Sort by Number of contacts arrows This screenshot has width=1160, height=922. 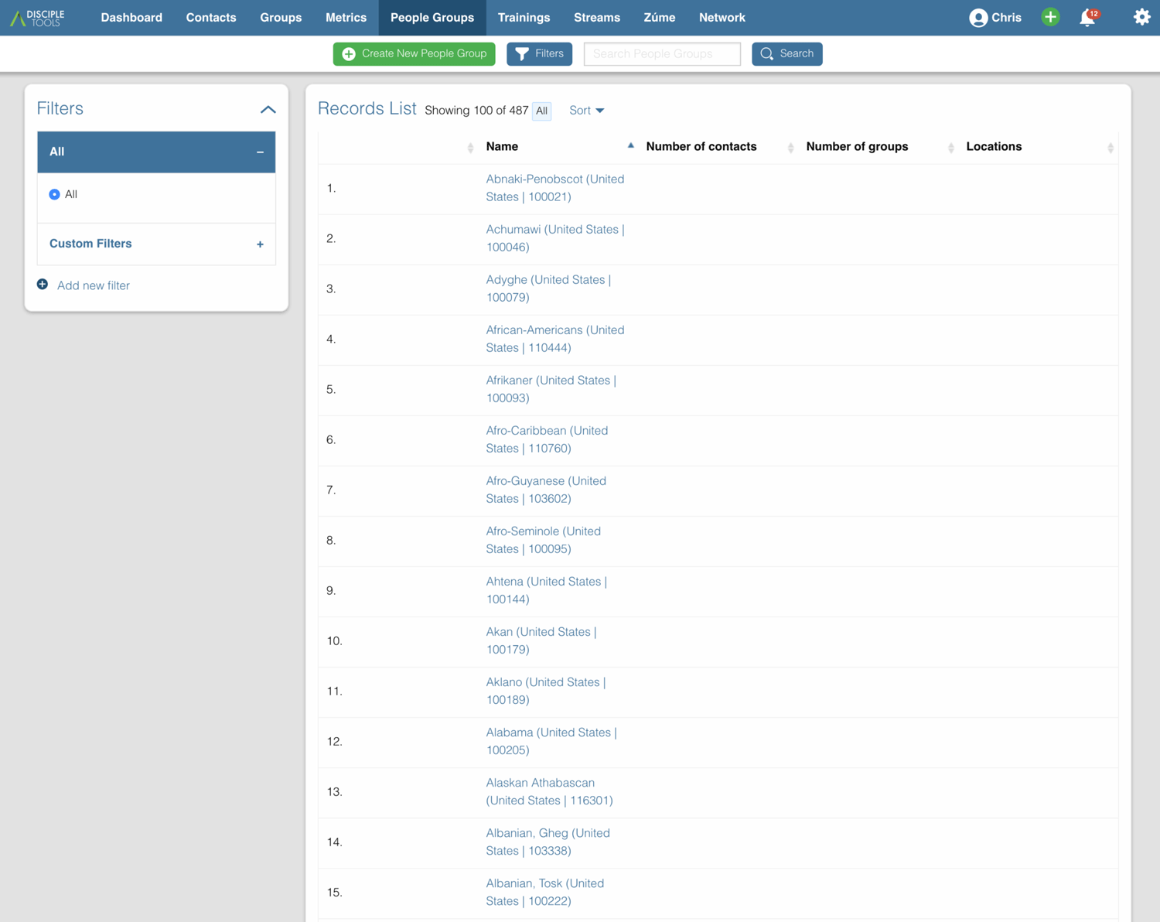[790, 148]
